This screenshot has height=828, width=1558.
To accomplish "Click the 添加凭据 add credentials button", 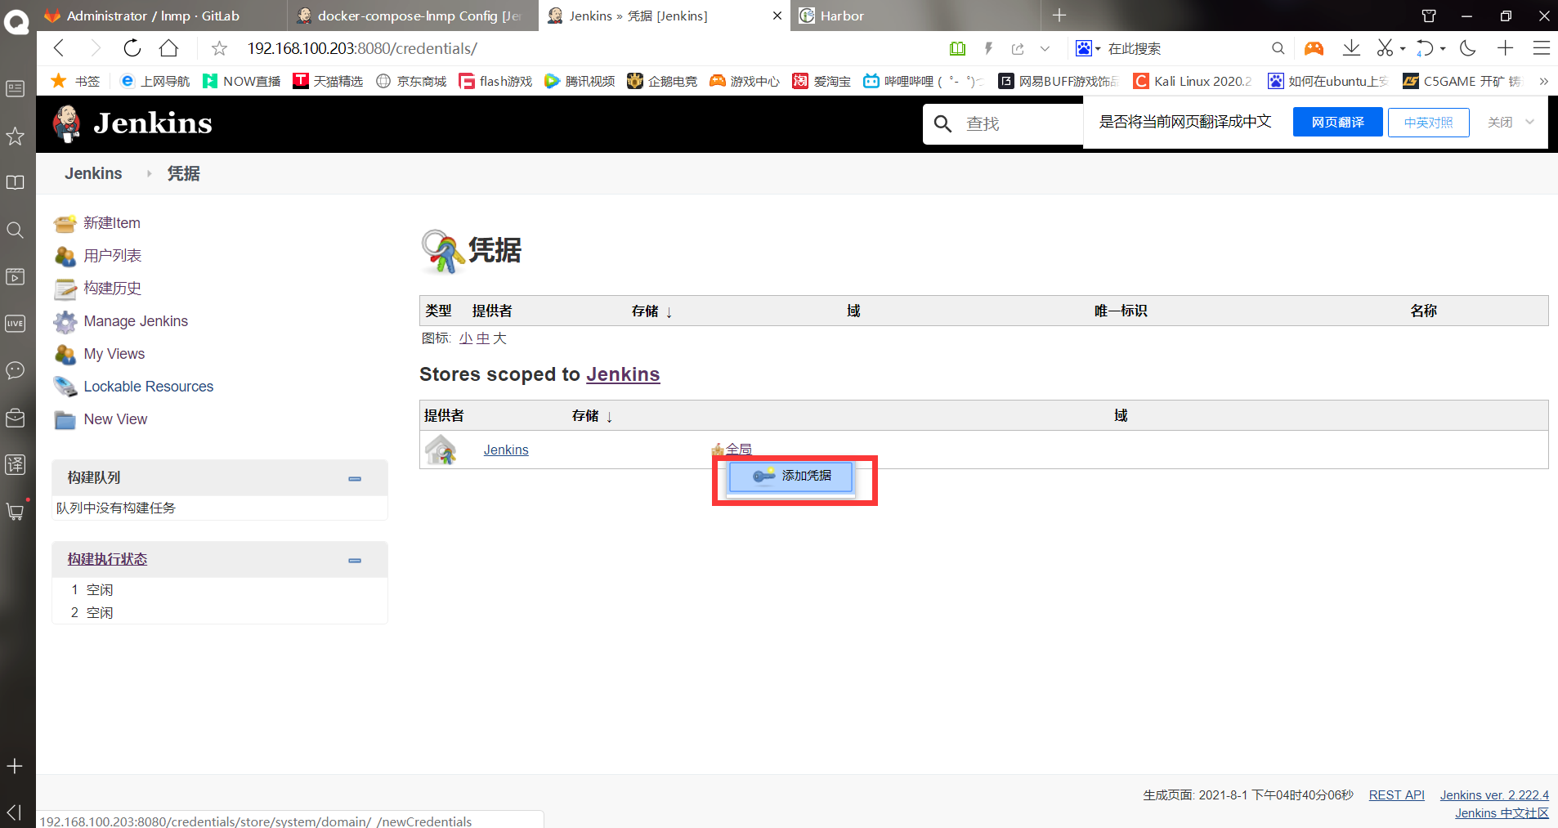I will (x=791, y=477).
